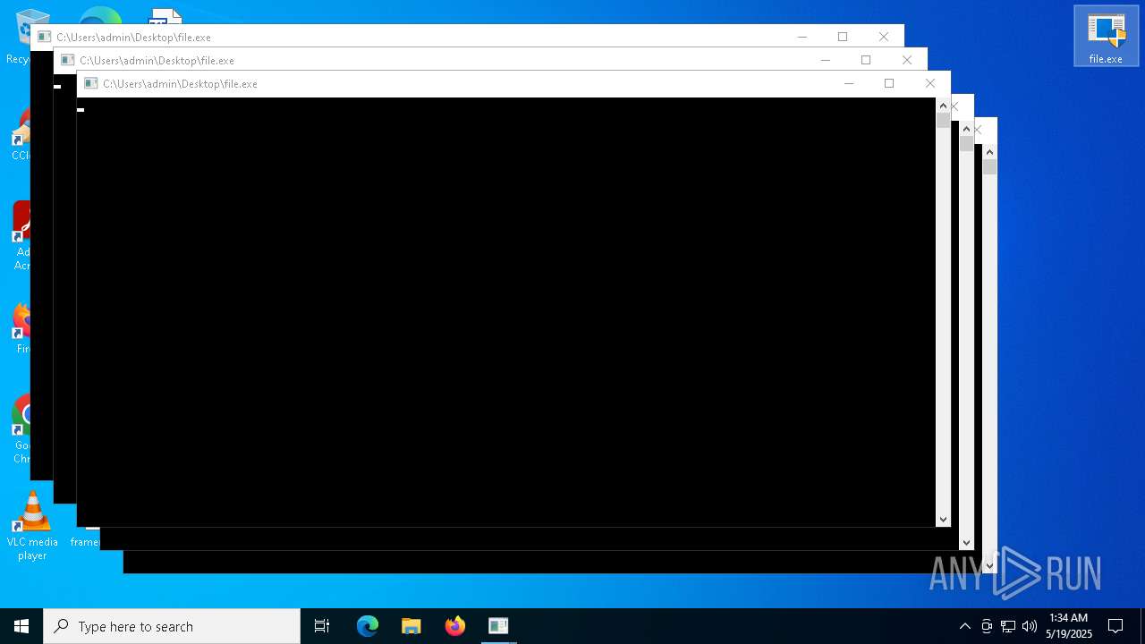Screen dimensions: 1145x644
Task: Launch Microsoft Edge from taskbar
Action: click(368, 626)
